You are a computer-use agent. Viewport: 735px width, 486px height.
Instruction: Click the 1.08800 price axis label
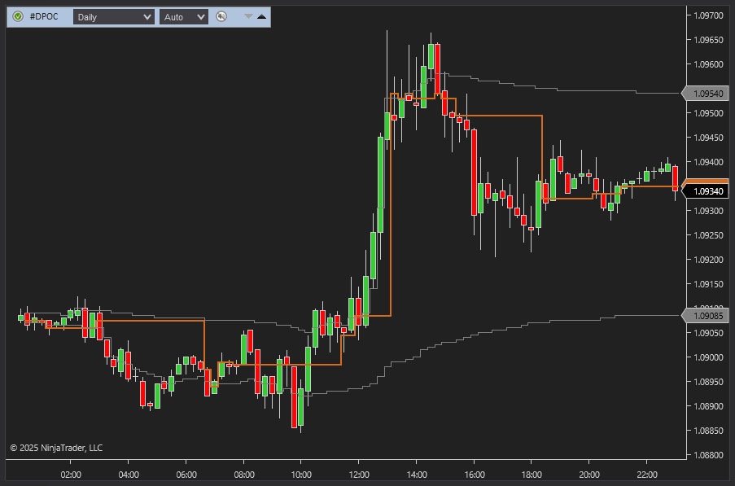[707, 455]
